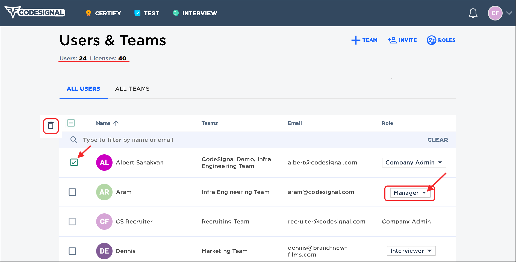Open Aram's Manager role dropdown
This screenshot has height=262, width=516.
pyautogui.click(x=409, y=193)
